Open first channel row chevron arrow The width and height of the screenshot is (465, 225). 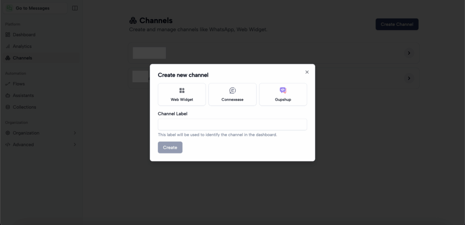coord(409,53)
